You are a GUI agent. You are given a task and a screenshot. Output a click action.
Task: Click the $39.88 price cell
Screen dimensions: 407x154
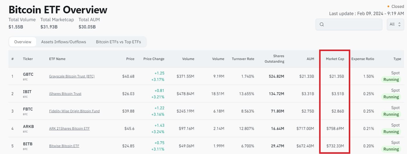pos(128,111)
